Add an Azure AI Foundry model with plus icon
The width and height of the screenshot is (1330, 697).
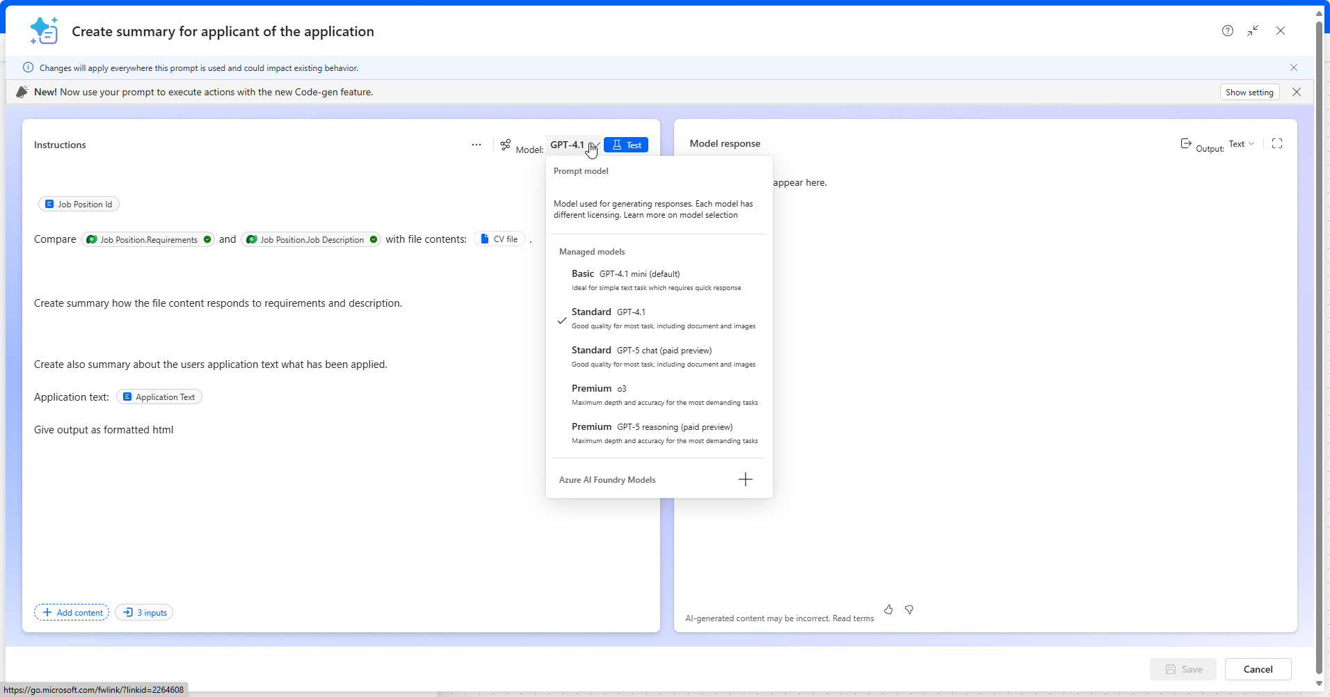745,479
